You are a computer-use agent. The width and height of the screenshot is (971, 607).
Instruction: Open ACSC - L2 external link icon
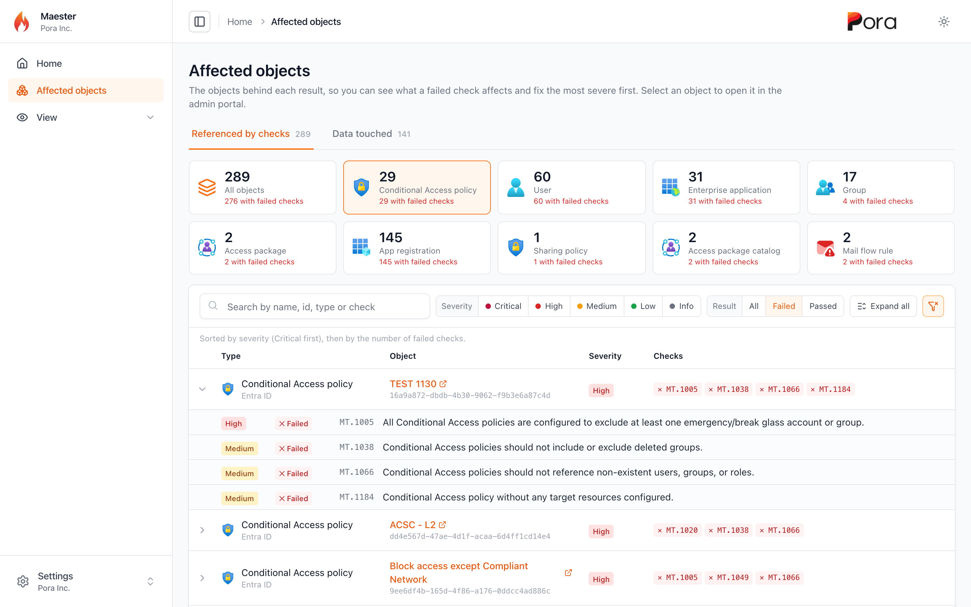pos(442,525)
